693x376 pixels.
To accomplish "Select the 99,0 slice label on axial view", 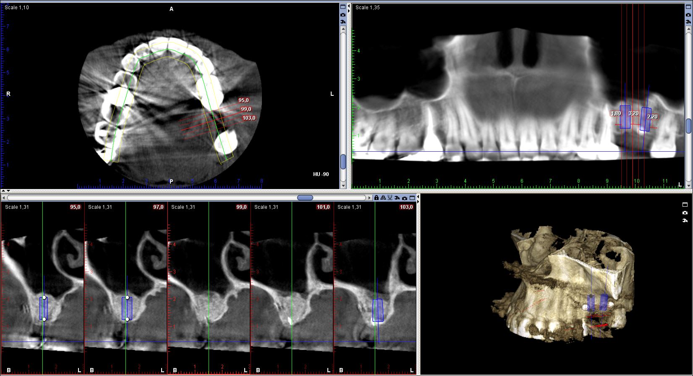I will click(246, 109).
